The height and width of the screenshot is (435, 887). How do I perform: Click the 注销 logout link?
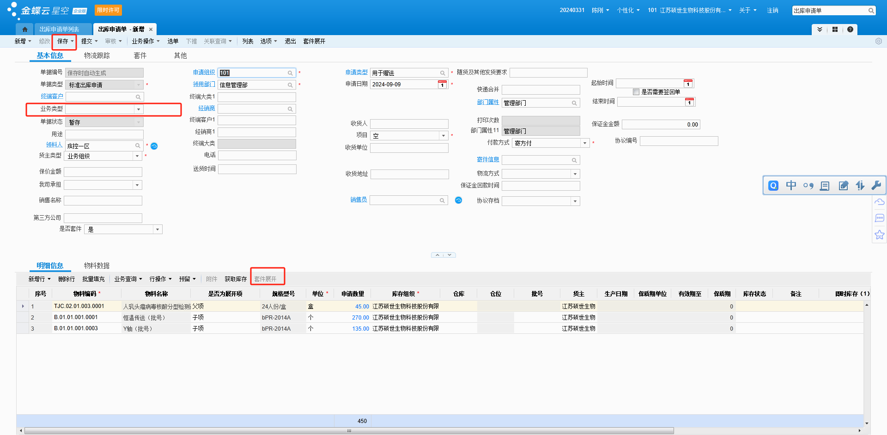point(772,10)
